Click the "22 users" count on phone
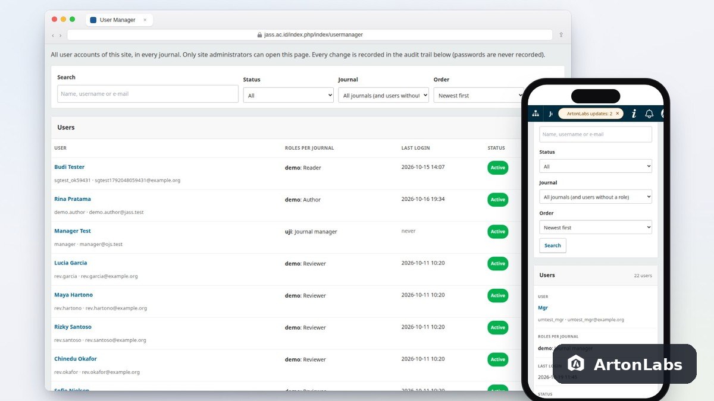This screenshot has width=714, height=401. pos(643,276)
